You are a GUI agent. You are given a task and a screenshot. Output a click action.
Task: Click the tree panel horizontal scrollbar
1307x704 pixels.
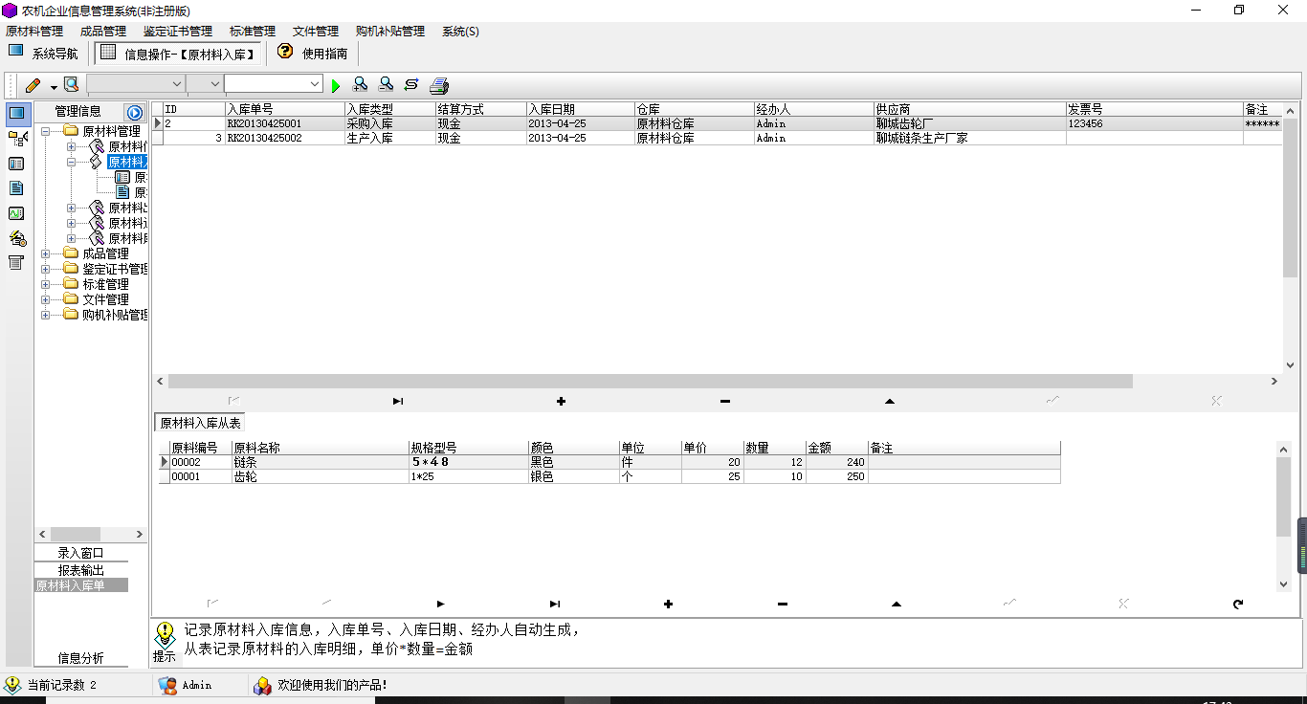click(x=76, y=534)
